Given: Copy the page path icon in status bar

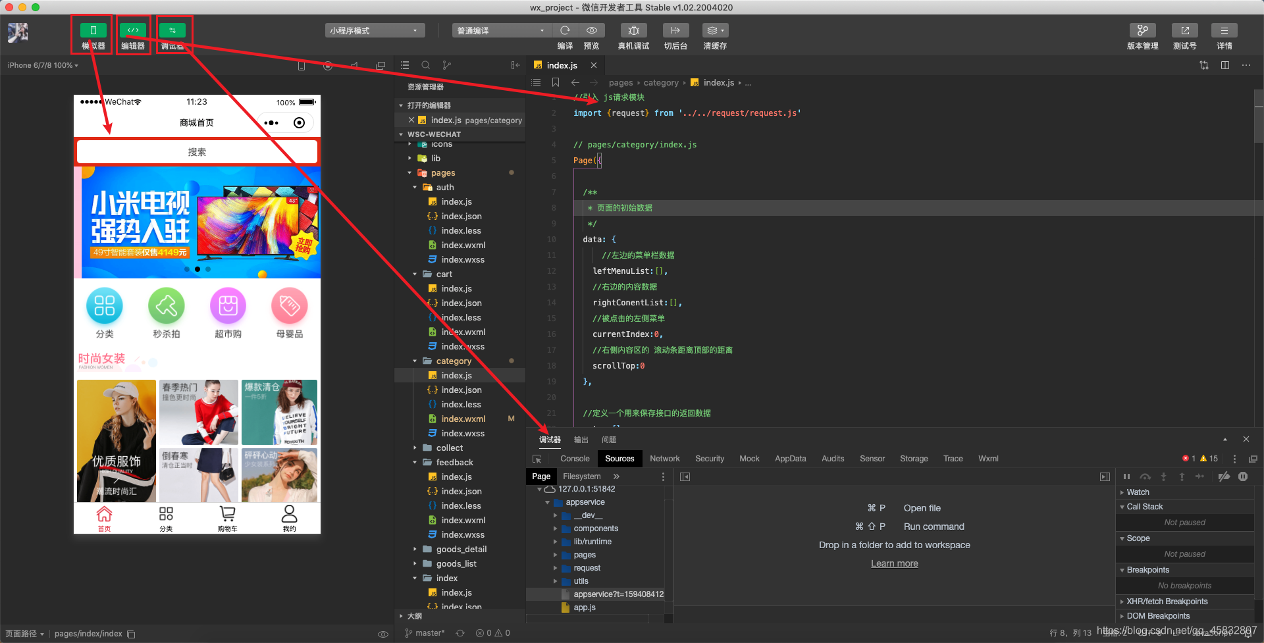Looking at the screenshot, I should coord(131,634).
